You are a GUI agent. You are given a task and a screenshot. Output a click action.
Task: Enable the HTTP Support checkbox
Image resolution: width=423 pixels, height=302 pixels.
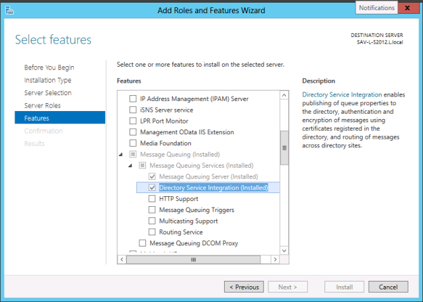[152, 198]
